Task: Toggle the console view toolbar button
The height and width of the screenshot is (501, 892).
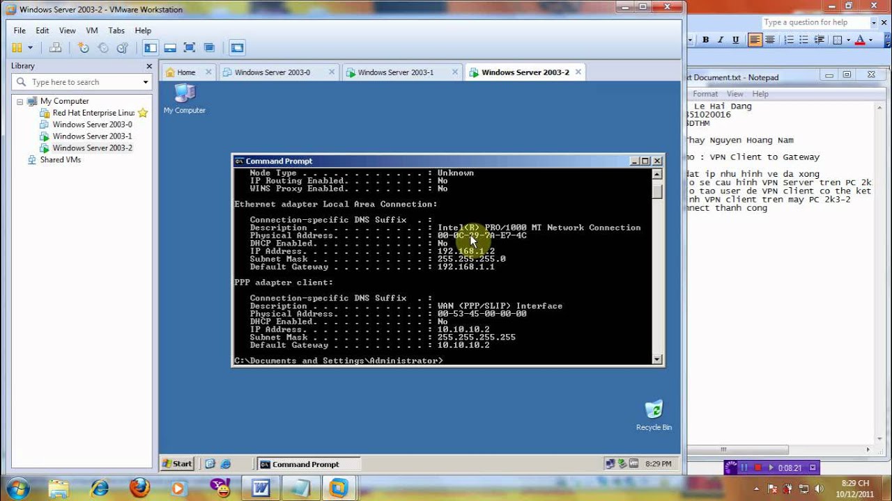Action: tap(237, 48)
